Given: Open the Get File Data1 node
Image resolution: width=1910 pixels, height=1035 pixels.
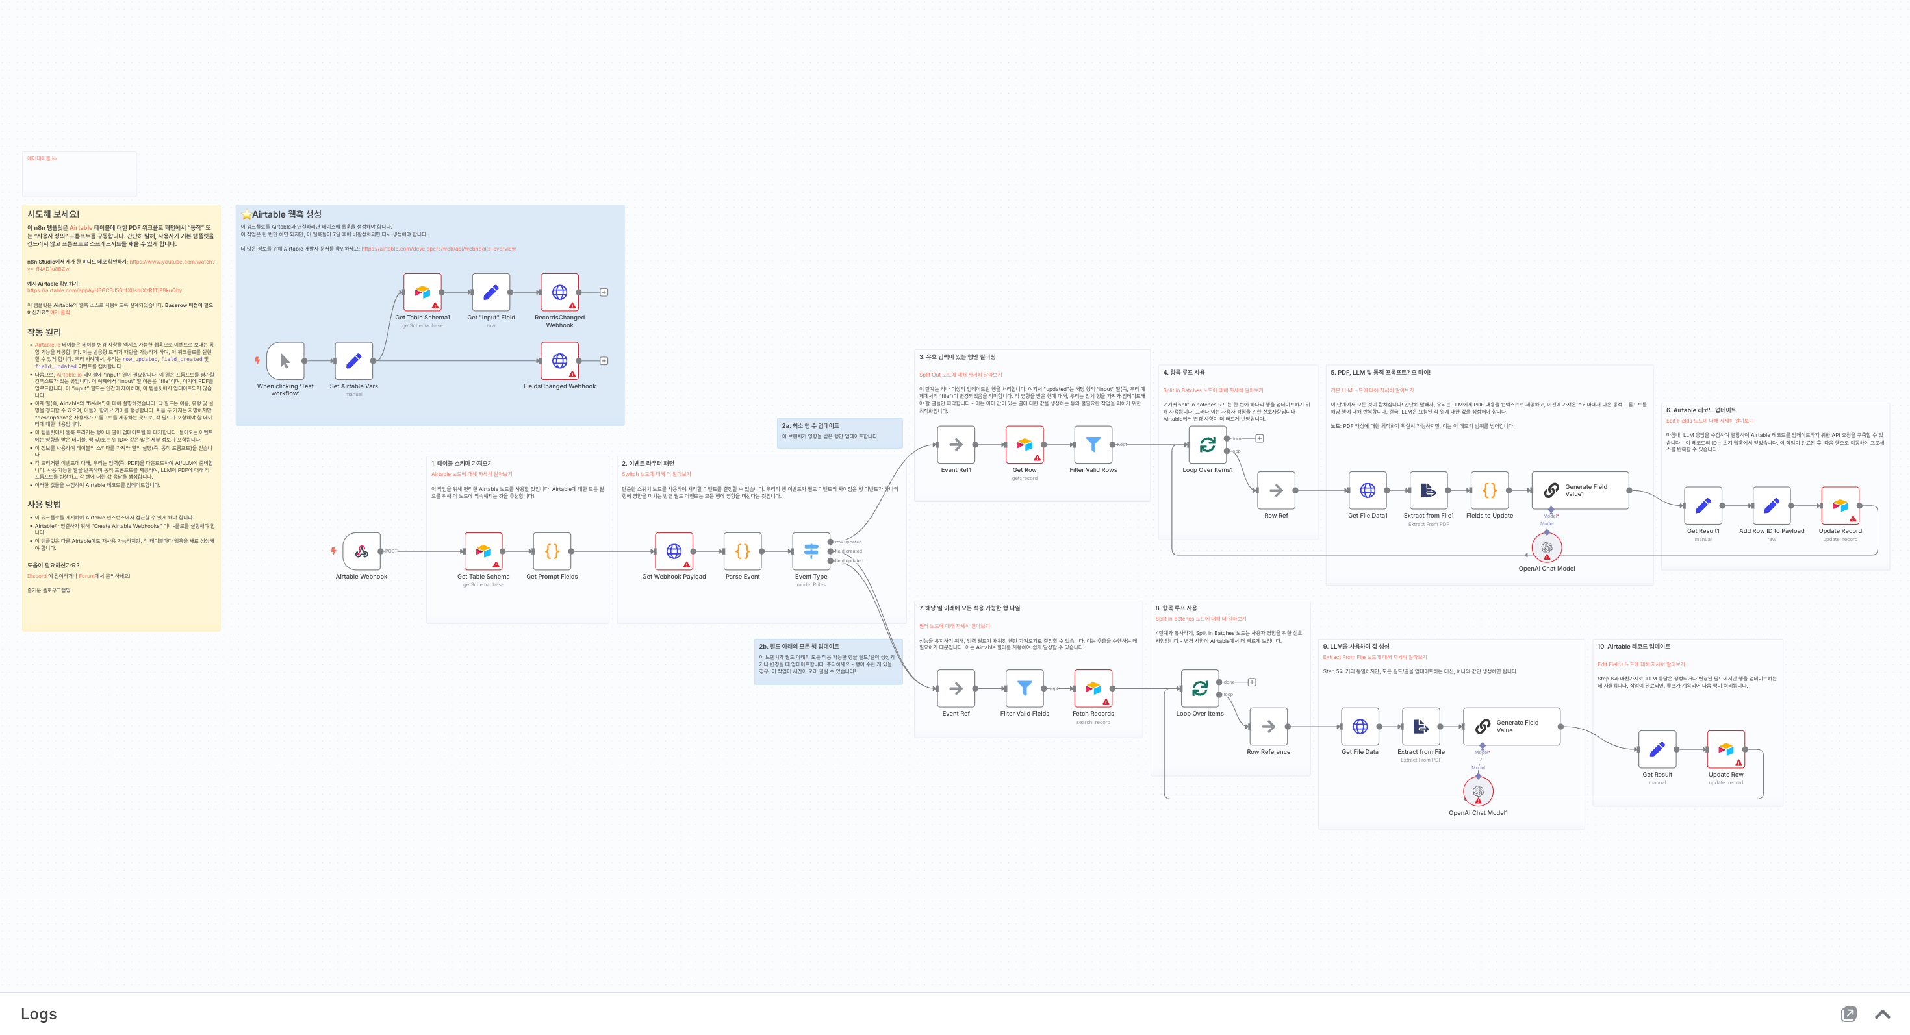Looking at the screenshot, I should point(1368,490).
